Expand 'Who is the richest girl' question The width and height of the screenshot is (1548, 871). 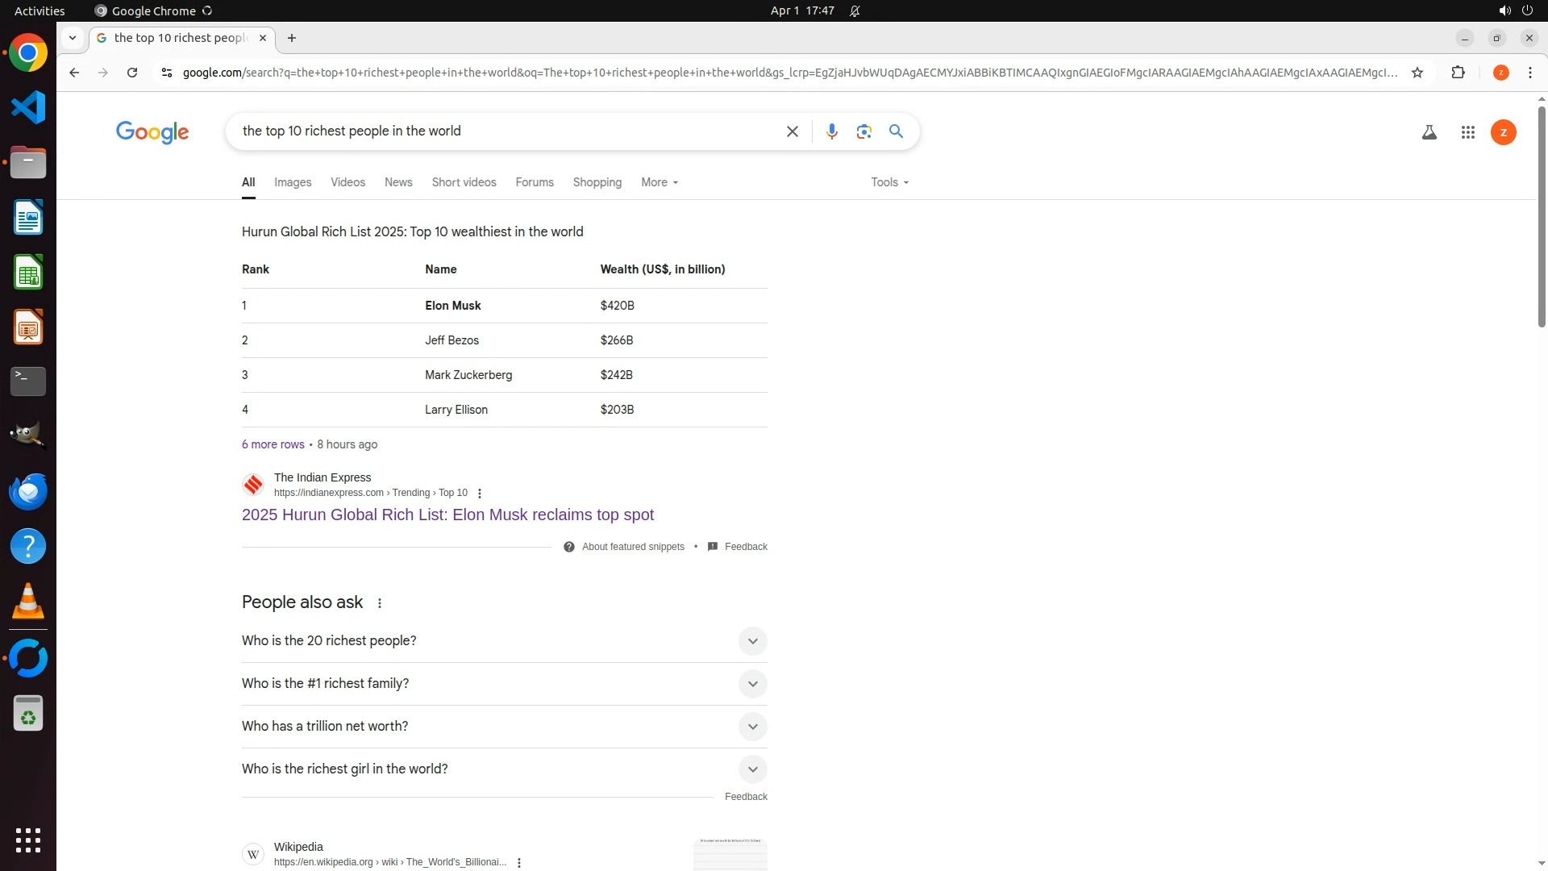coord(751,769)
